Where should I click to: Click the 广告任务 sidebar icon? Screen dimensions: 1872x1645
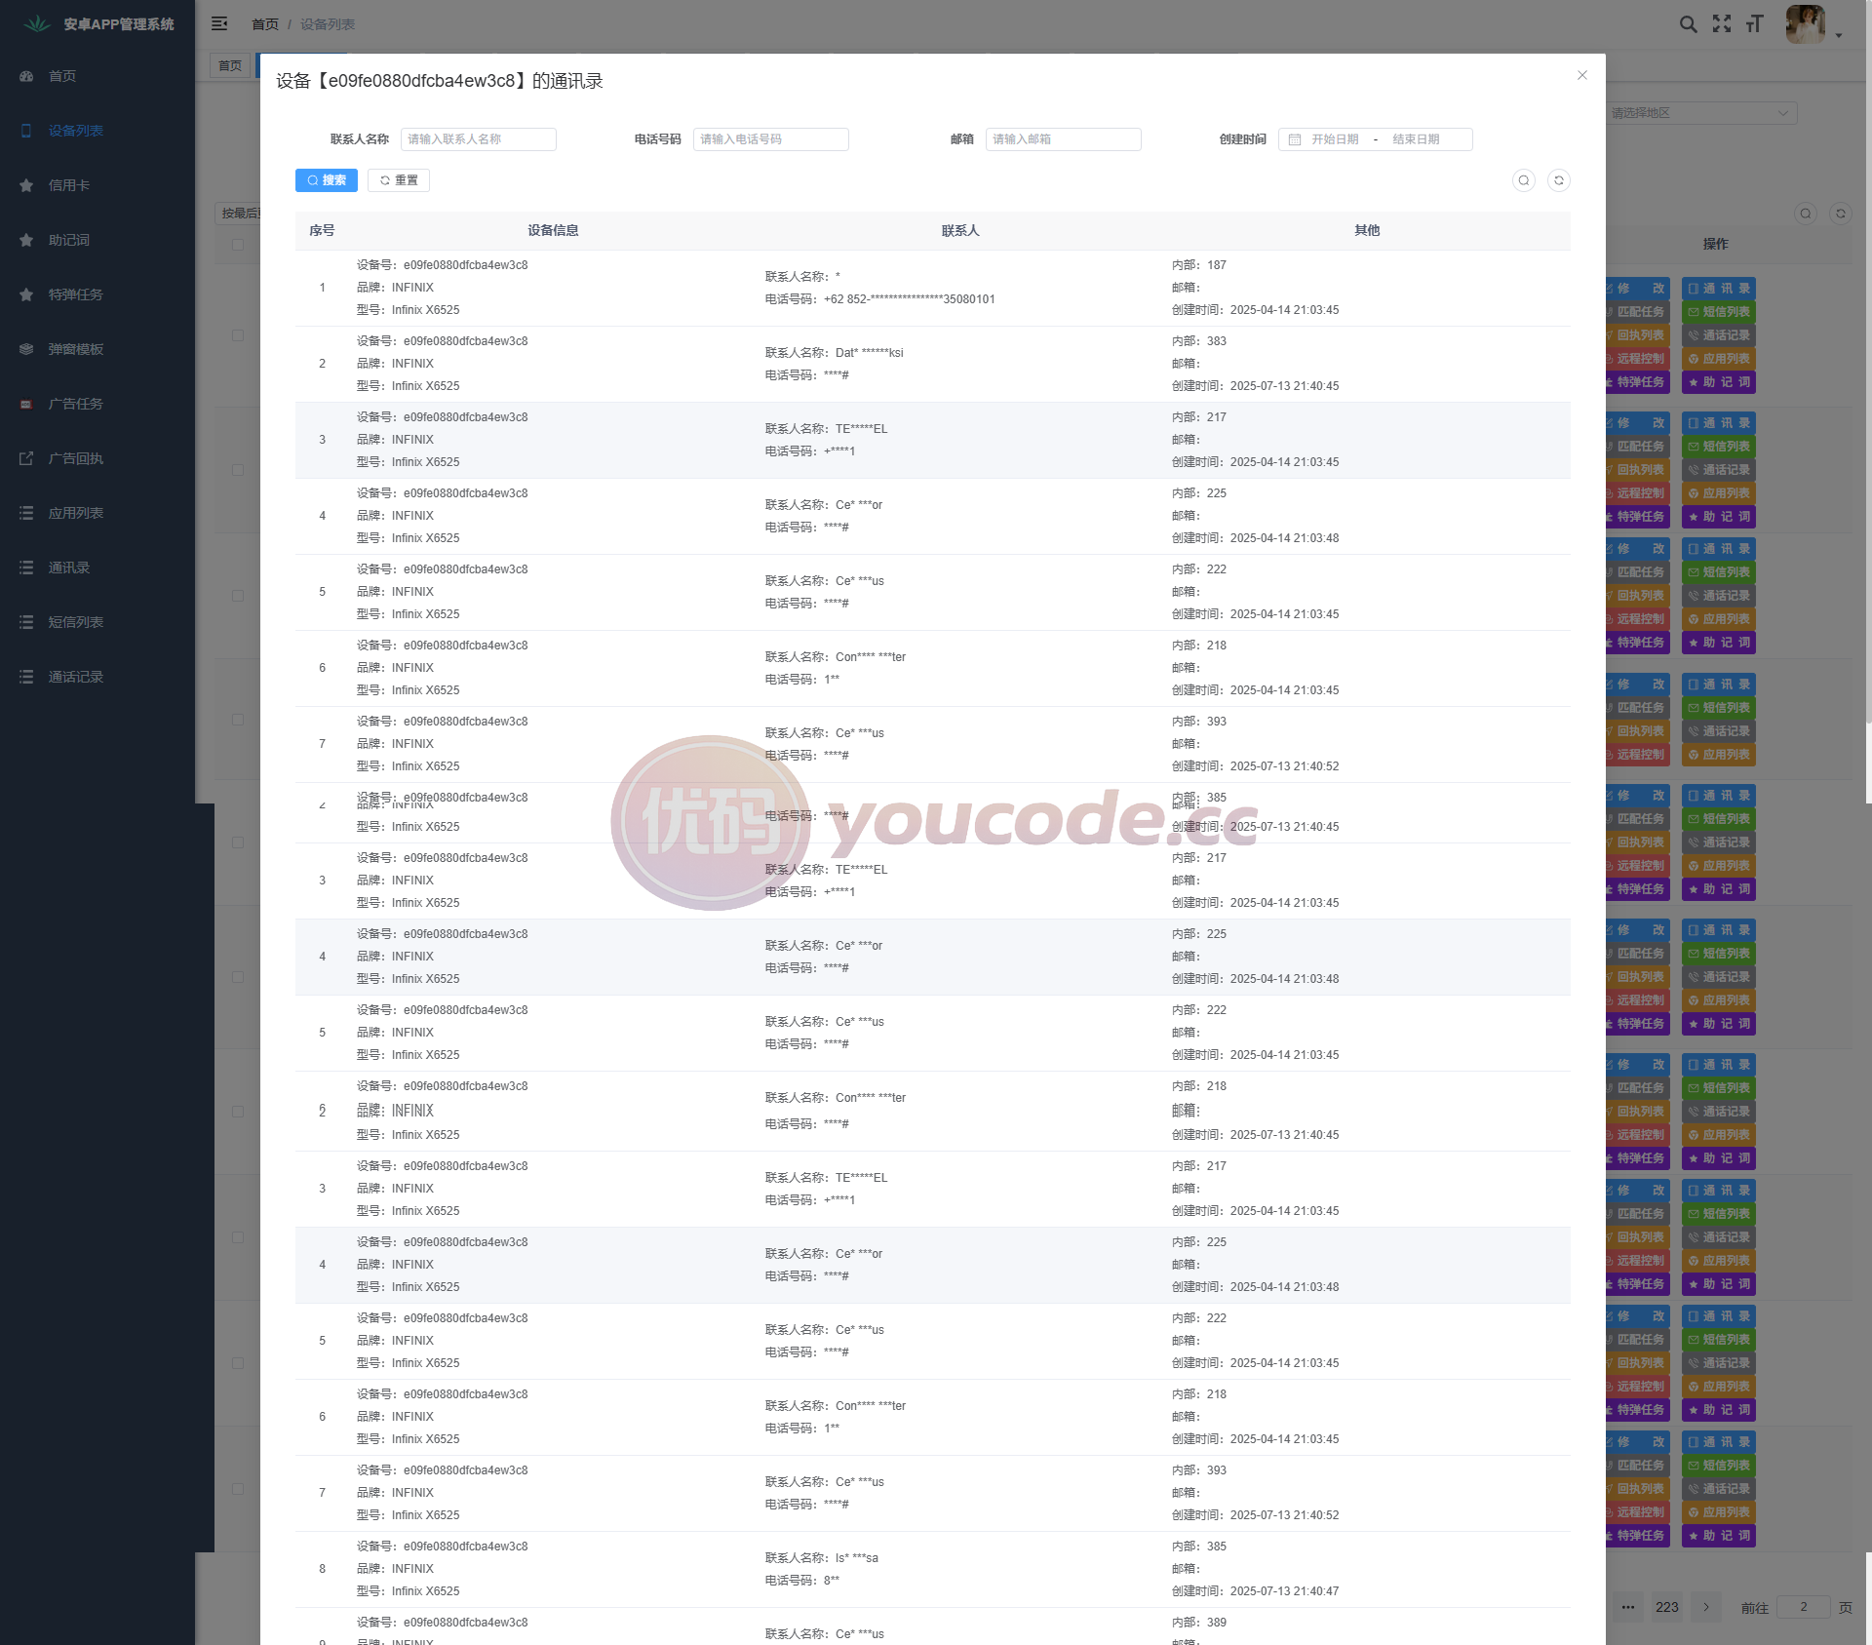click(x=26, y=404)
